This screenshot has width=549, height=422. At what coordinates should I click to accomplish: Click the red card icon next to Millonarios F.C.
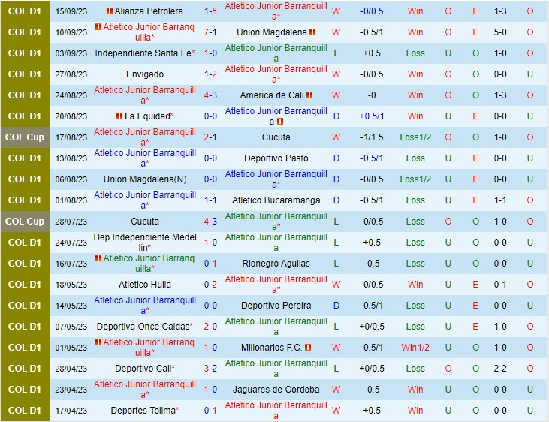pyautogui.click(x=308, y=348)
